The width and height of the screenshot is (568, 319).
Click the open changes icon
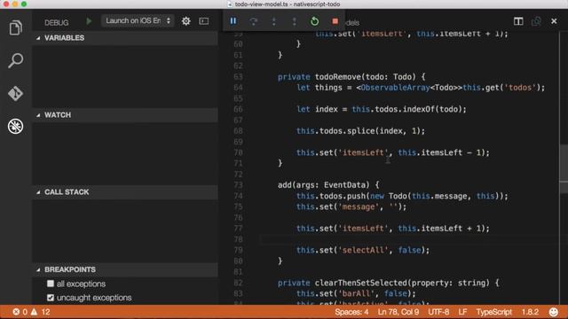click(536, 21)
